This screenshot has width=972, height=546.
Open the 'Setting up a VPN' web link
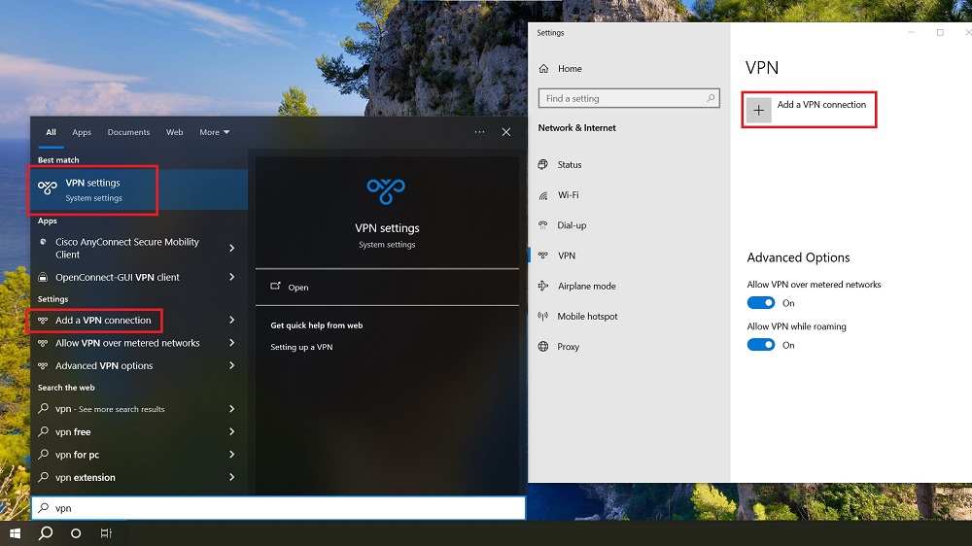(301, 347)
